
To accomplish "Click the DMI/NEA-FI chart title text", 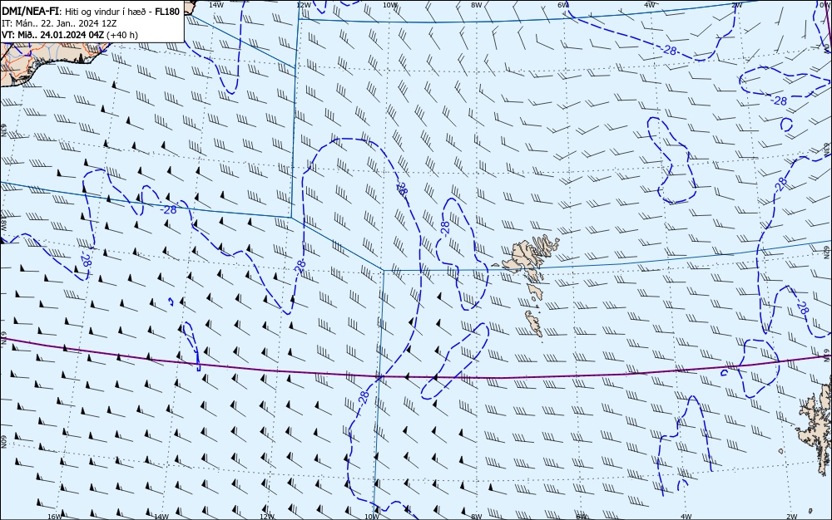I will 31,11.
